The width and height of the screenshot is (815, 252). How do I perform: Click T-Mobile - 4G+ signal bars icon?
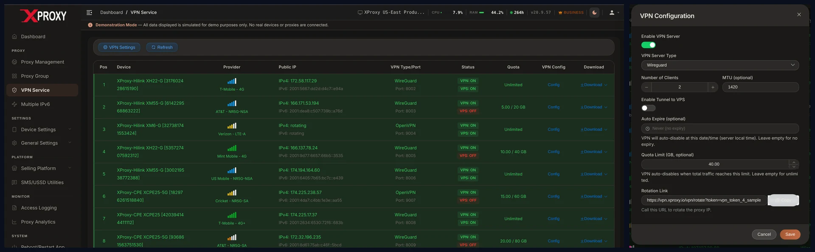click(232, 215)
